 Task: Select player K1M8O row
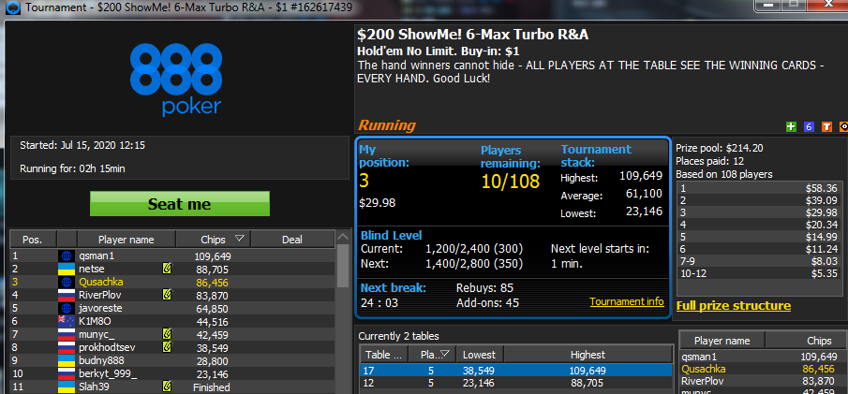pyautogui.click(x=172, y=321)
